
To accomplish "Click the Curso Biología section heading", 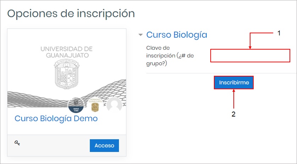I will click(x=177, y=35).
